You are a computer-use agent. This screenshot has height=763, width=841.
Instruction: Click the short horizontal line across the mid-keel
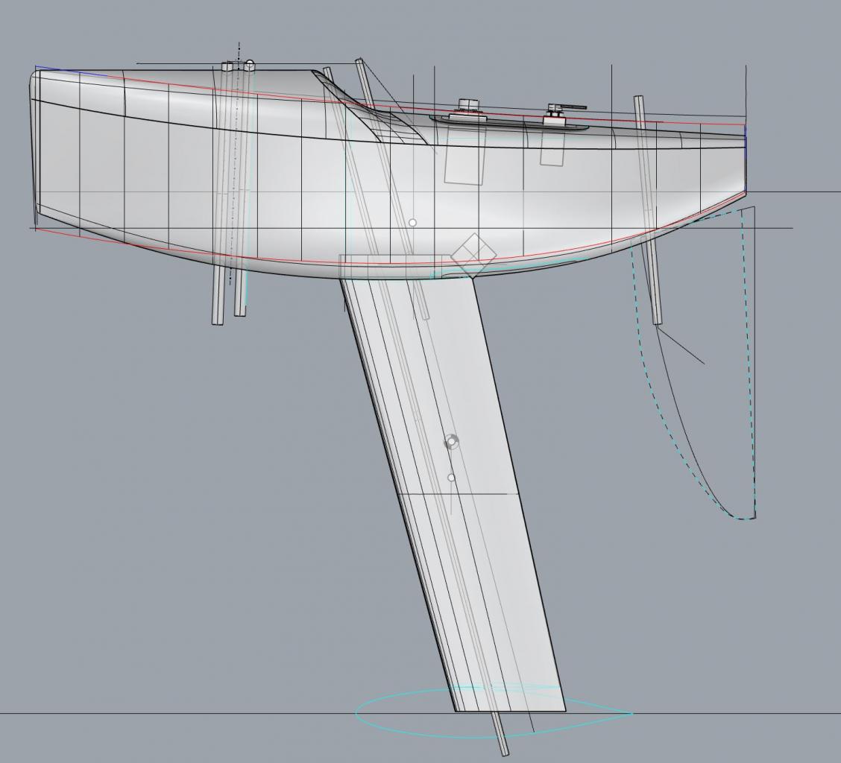tap(455, 493)
